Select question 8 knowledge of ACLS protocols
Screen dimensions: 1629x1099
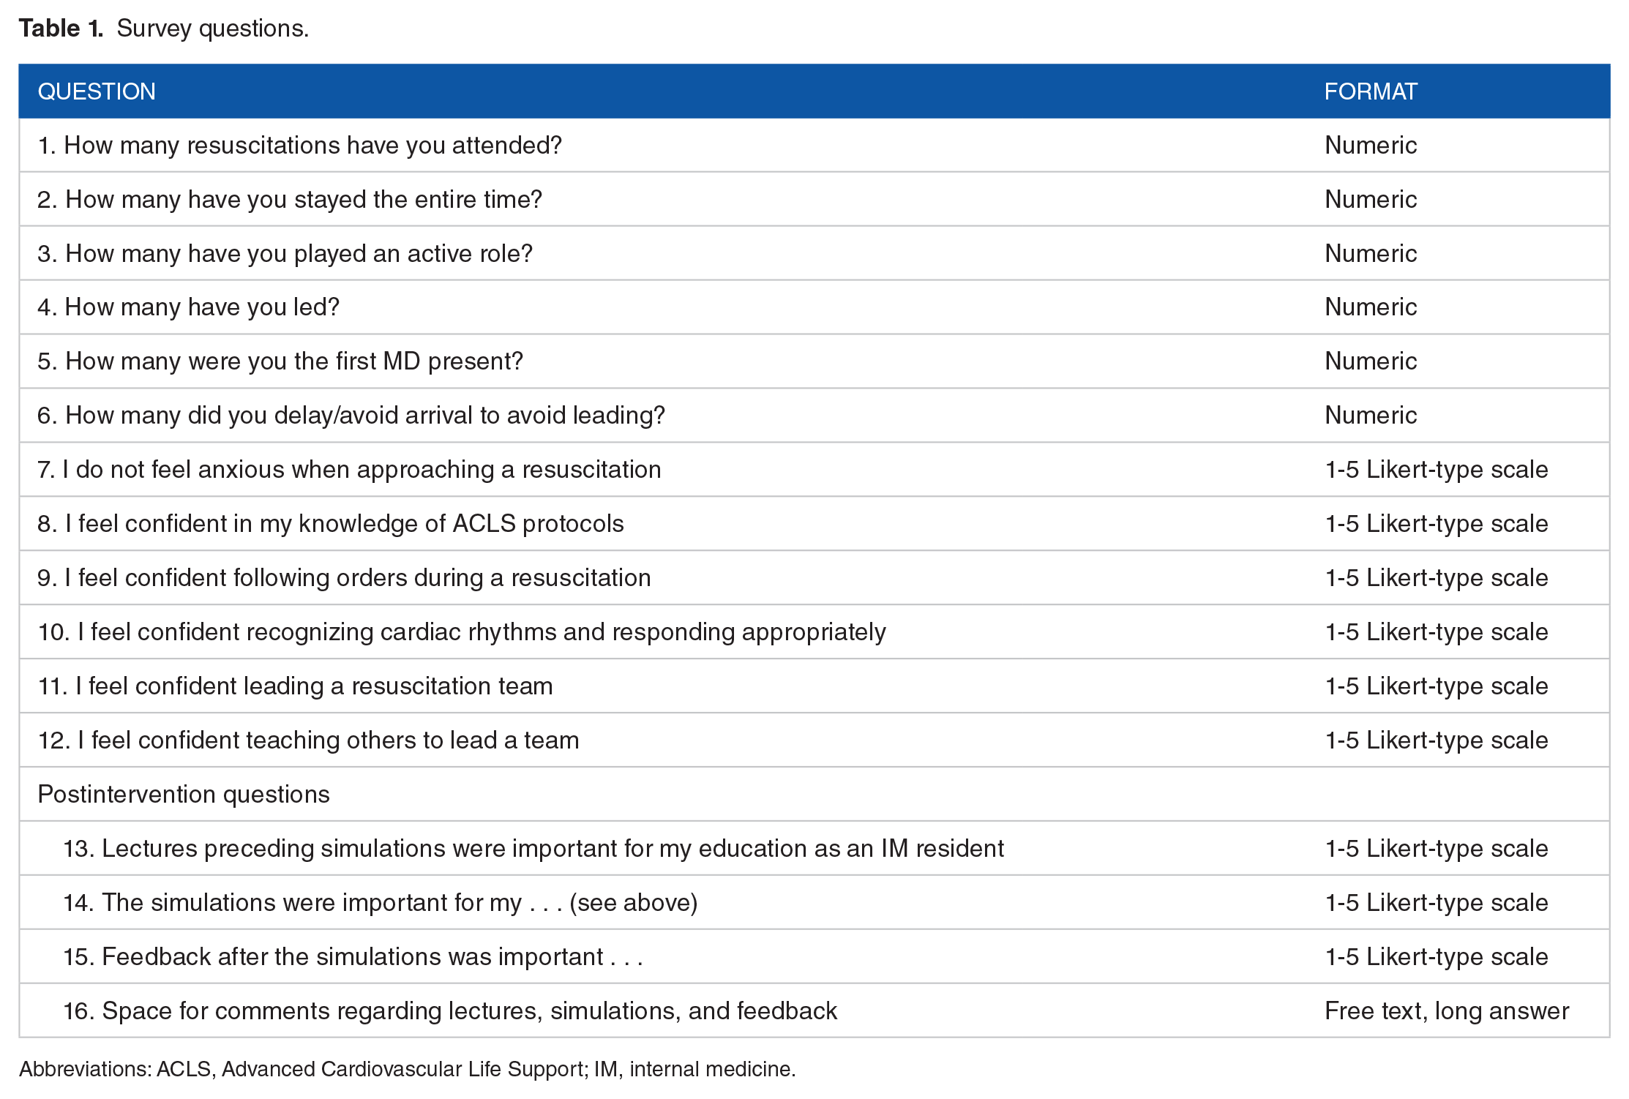pos(331,524)
